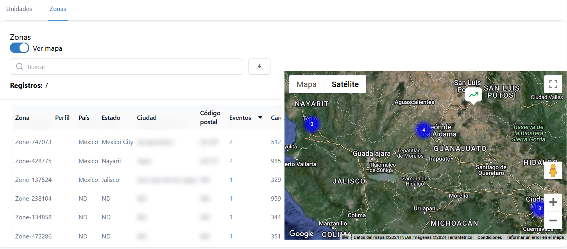Click the Street View pegman icon

[x=553, y=171]
